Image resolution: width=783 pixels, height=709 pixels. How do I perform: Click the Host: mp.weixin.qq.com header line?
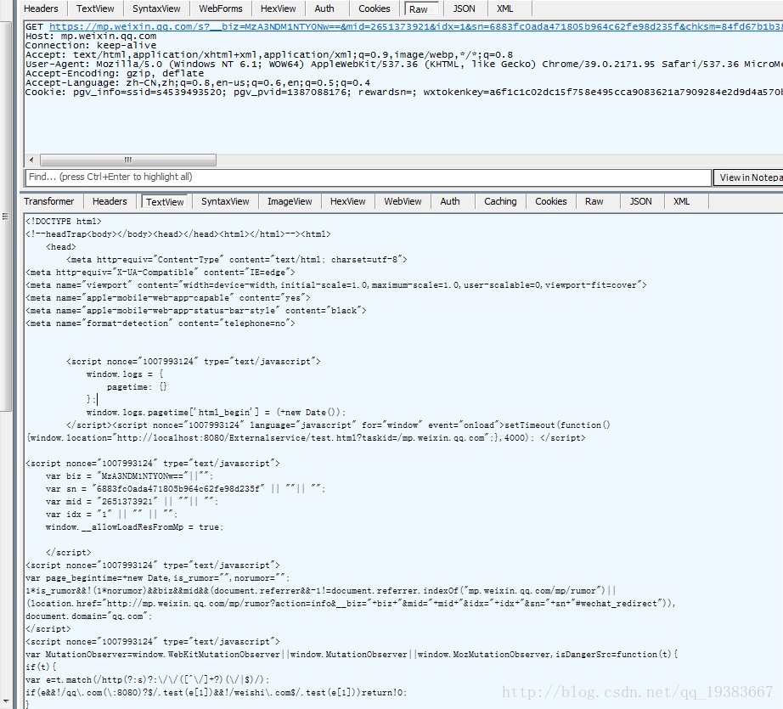click(91, 36)
